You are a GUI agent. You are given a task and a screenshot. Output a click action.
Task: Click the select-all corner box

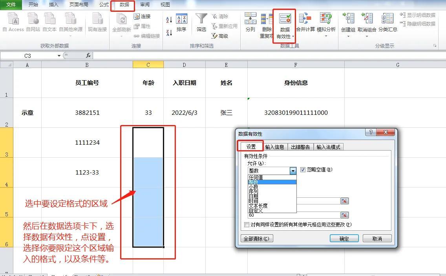7,65
